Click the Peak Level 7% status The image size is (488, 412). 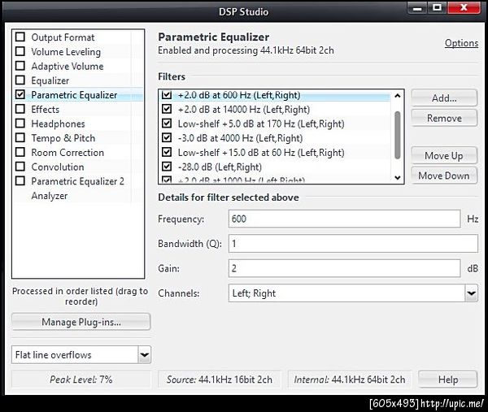[81, 379]
